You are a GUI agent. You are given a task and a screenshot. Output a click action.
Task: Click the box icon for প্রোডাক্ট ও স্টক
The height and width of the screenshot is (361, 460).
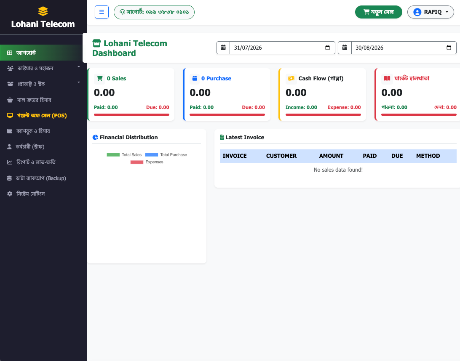click(x=10, y=84)
